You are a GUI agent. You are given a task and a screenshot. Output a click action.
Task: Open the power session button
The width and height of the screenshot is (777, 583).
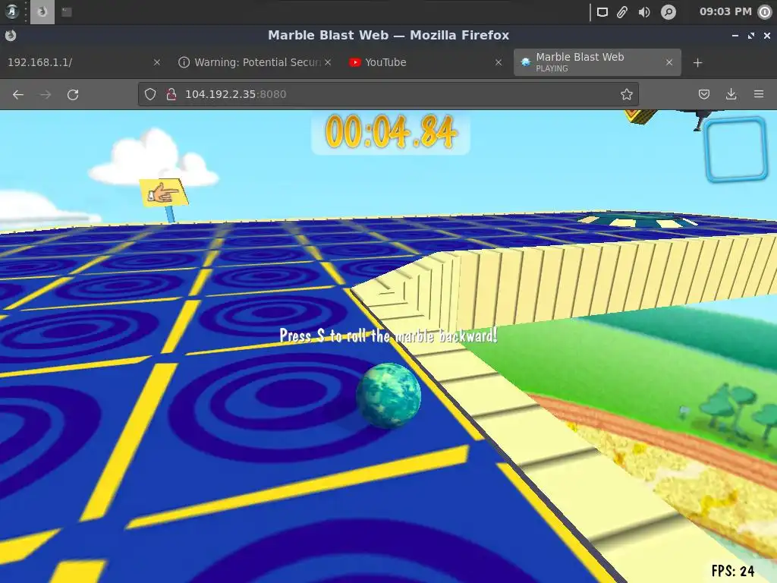tap(765, 12)
